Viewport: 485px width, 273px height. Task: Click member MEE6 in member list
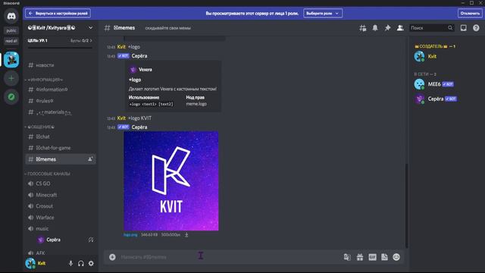click(446, 84)
